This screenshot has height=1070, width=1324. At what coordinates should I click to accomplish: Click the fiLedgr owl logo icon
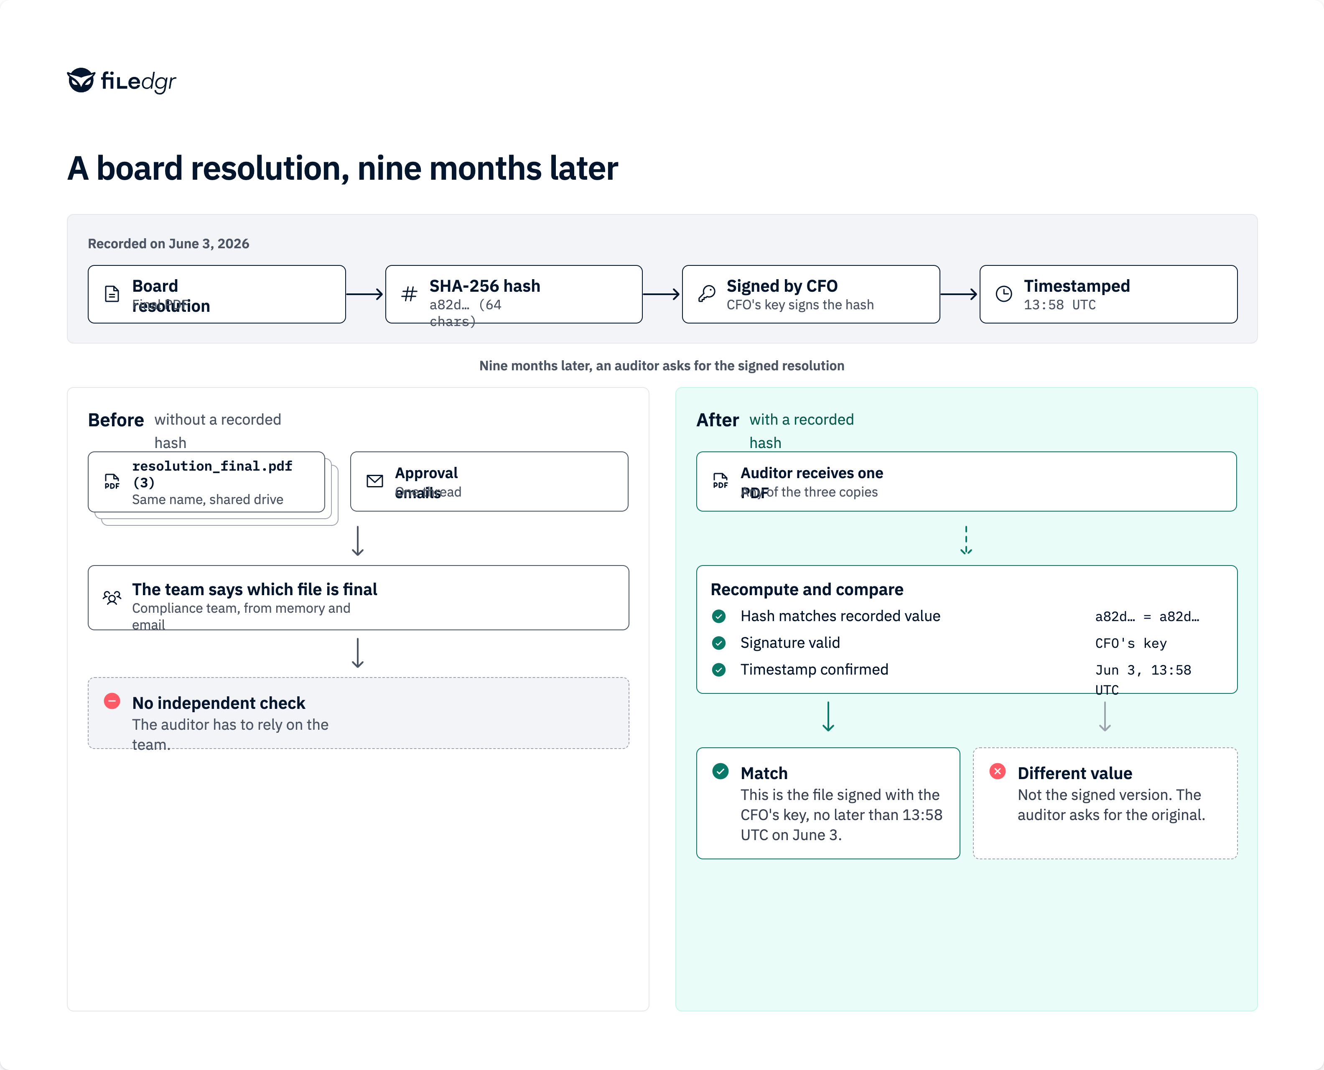(x=81, y=80)
